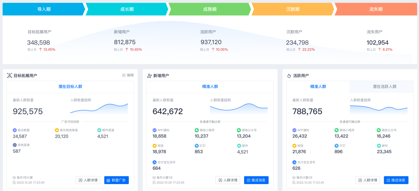Click the 24,587 极光联盟 count

pos(20,136)
